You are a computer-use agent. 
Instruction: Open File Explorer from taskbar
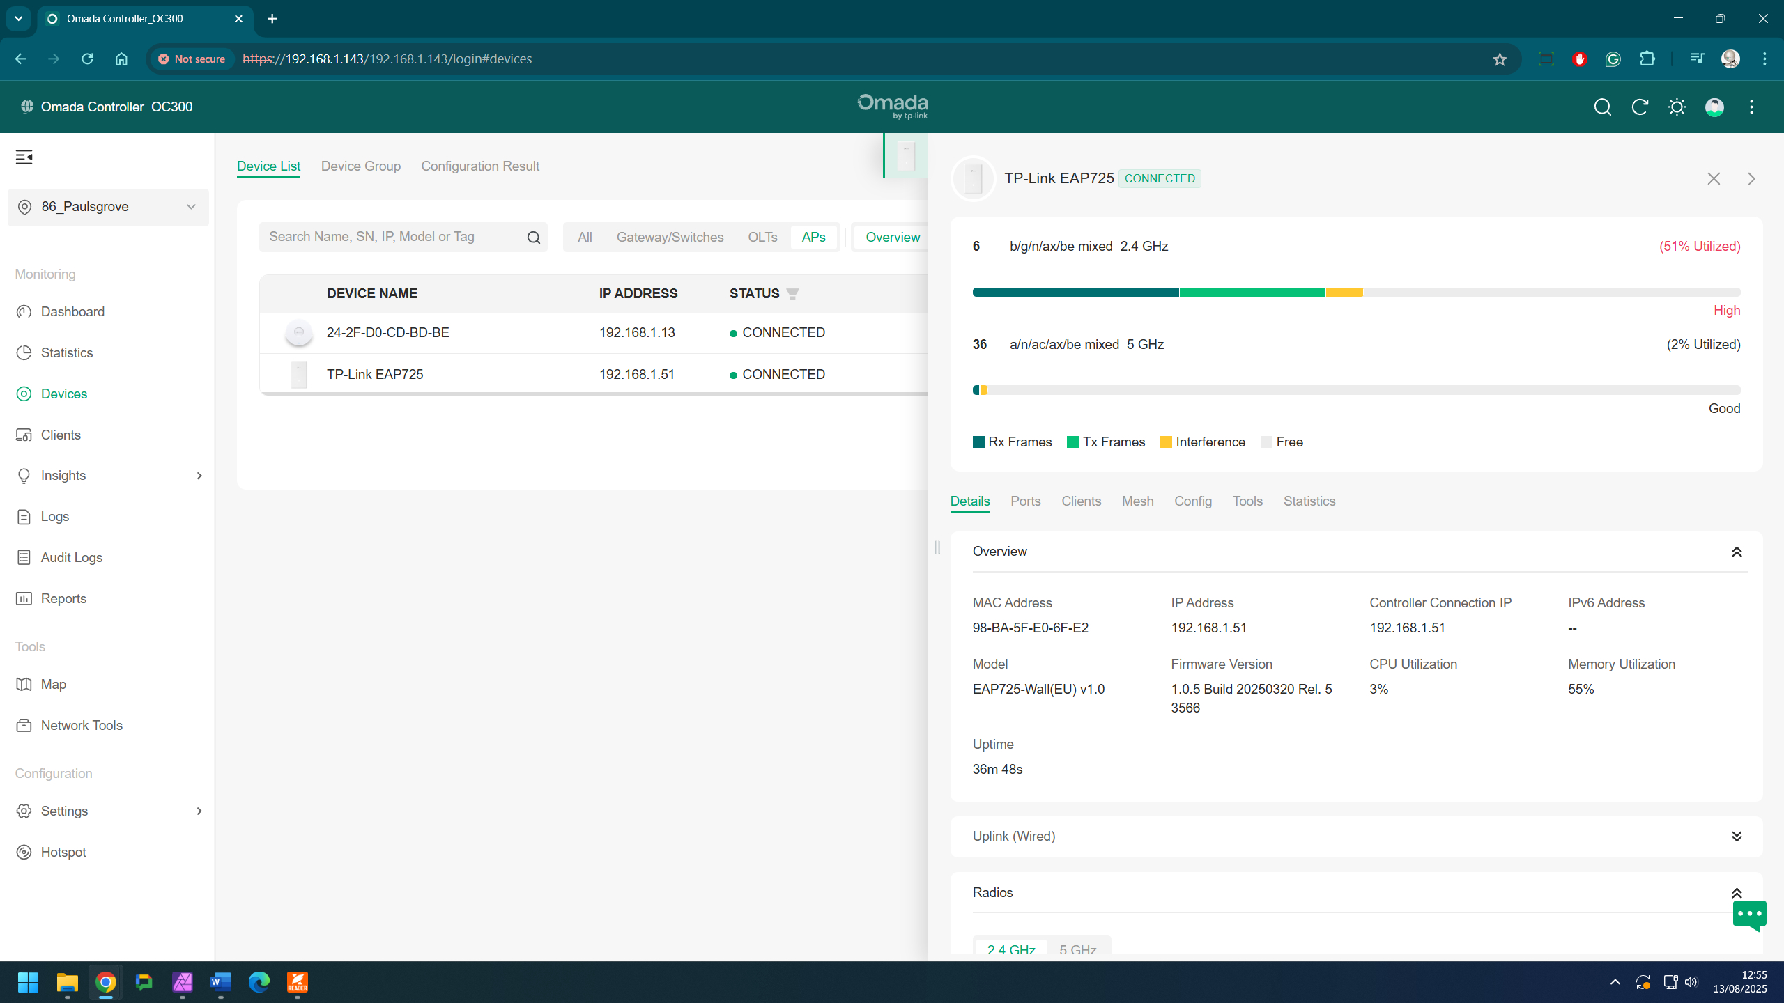click(67, 982)
